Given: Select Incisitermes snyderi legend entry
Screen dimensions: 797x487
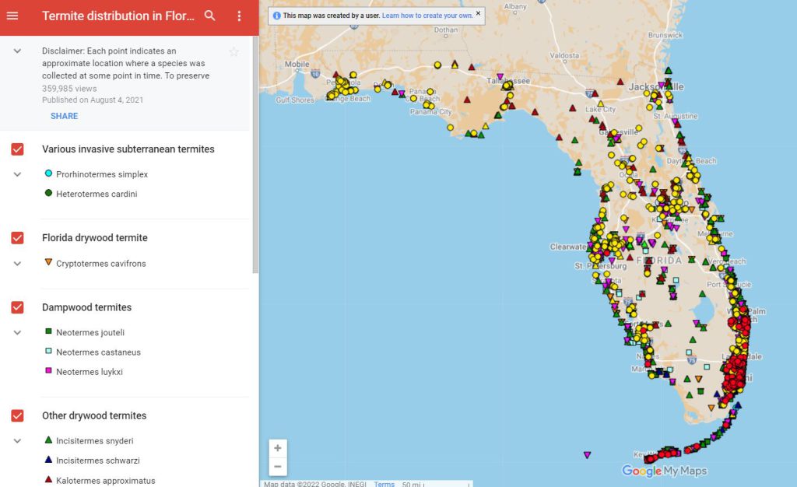Looking at the screenshot, I should coord(94,441).
